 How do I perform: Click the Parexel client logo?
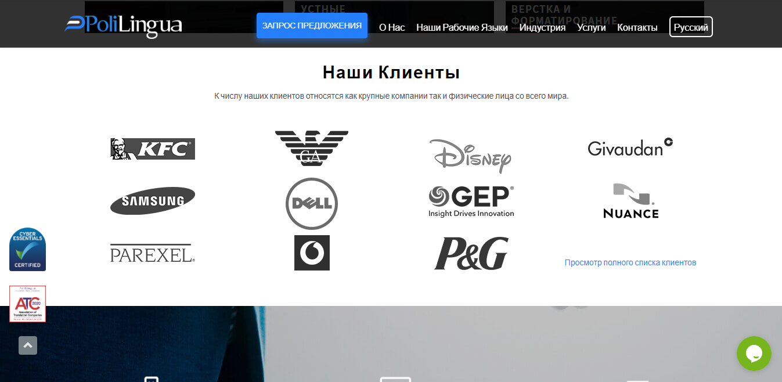pyautogui.click(x=153, y=253)
